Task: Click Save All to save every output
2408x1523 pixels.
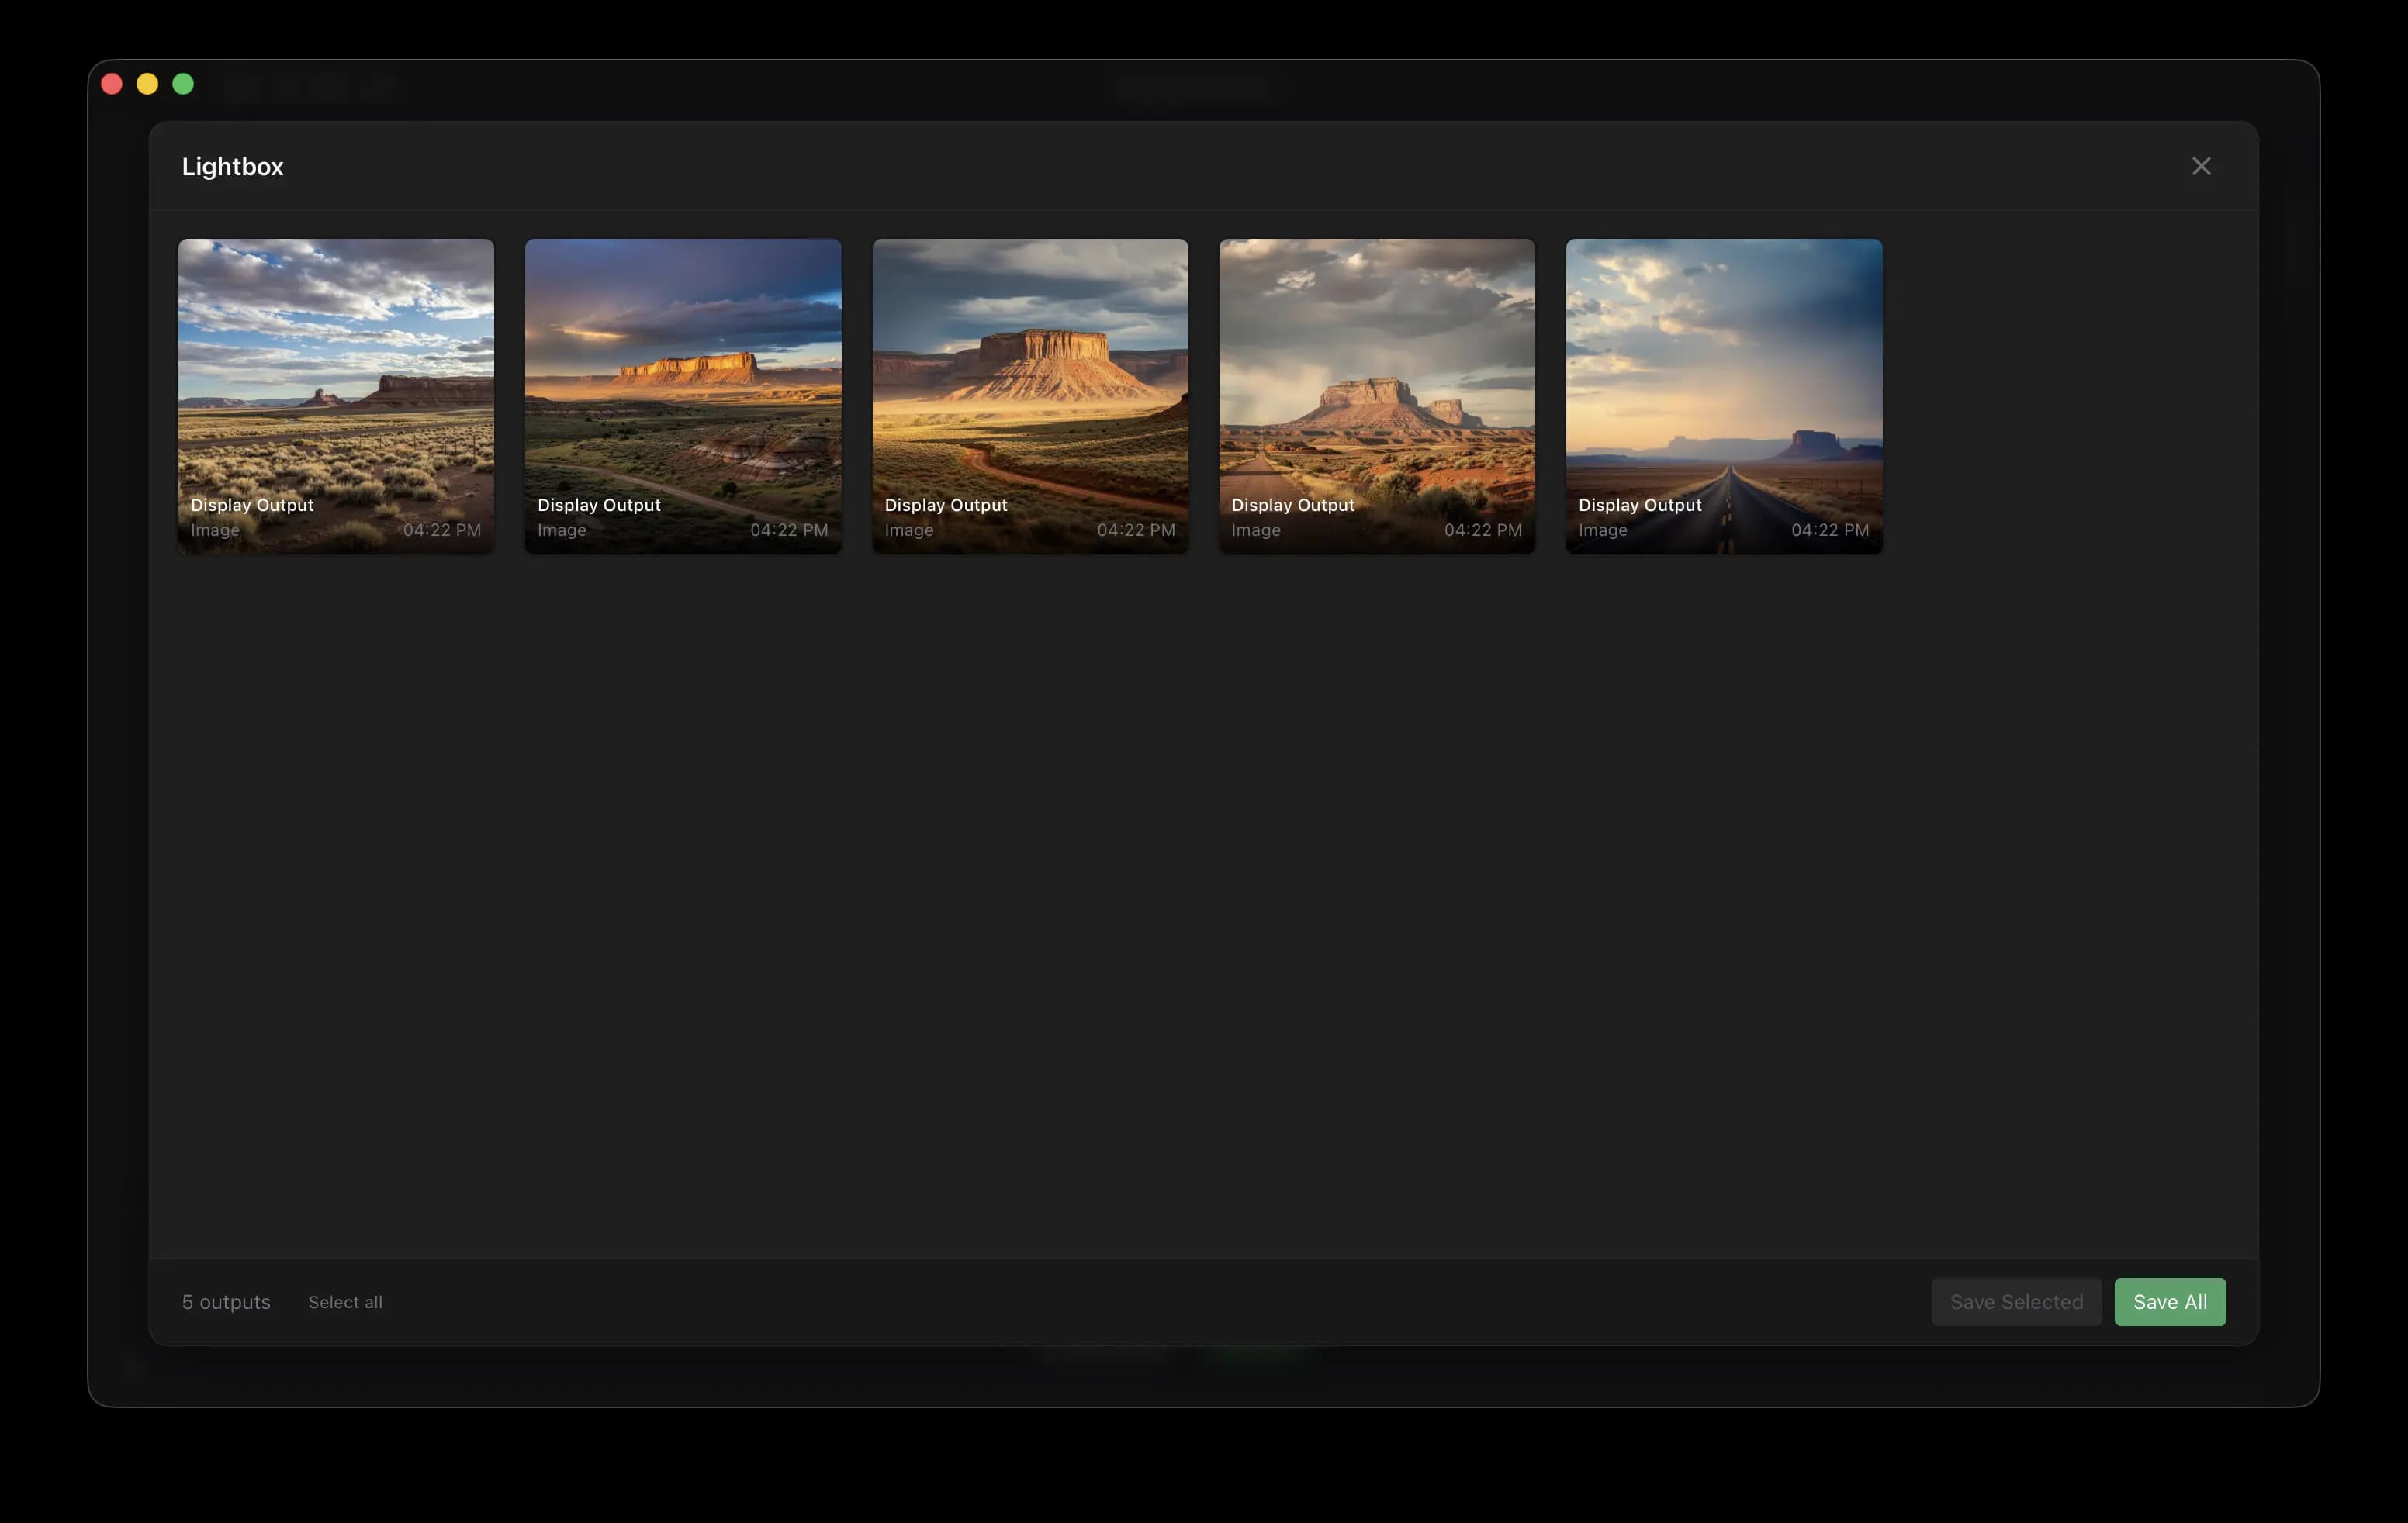Action: 2169,1301
